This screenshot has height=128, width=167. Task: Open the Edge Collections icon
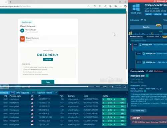point(110,6)
